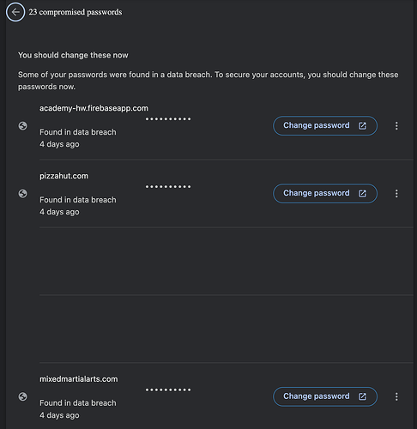The image size is (417, 429).
Task: Select the mixedmartialarts.com site name
Action: tap(78, 379)
